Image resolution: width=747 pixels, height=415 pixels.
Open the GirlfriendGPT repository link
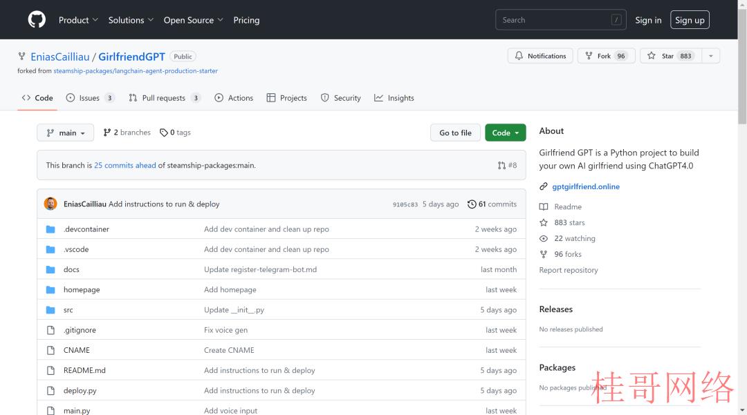[131, 57]
